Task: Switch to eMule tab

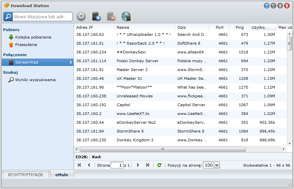Action: click(x=62, y=175)
